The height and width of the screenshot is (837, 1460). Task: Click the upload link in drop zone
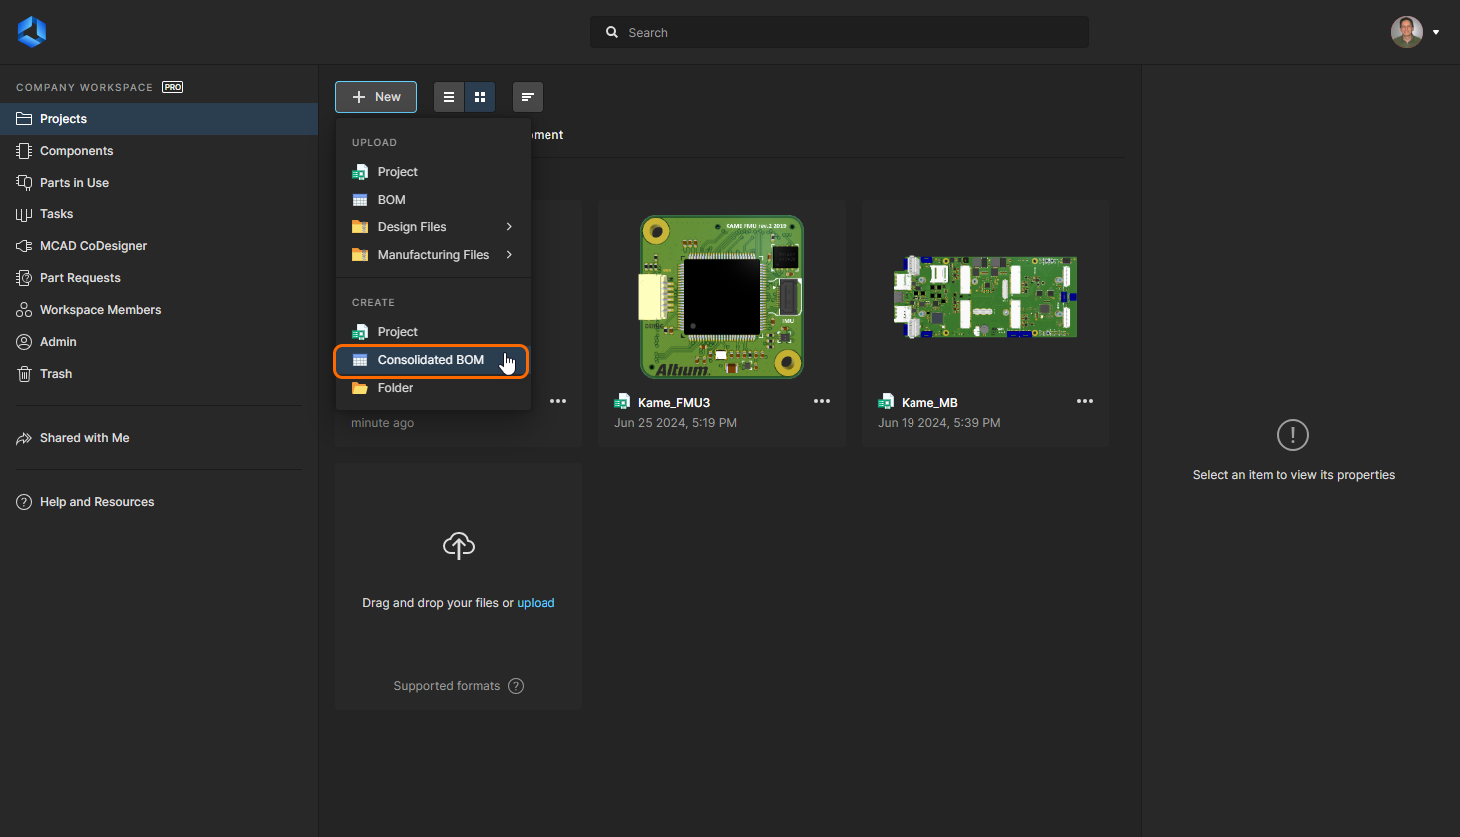(536, 603)
